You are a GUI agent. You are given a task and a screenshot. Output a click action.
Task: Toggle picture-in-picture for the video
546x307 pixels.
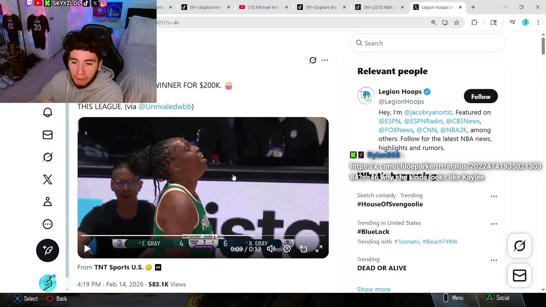[x=303, y=249]
